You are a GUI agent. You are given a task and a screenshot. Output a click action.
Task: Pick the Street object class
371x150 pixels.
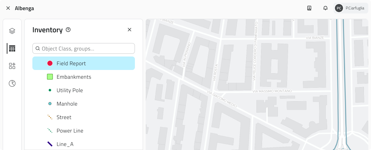[x=64, y=117]
